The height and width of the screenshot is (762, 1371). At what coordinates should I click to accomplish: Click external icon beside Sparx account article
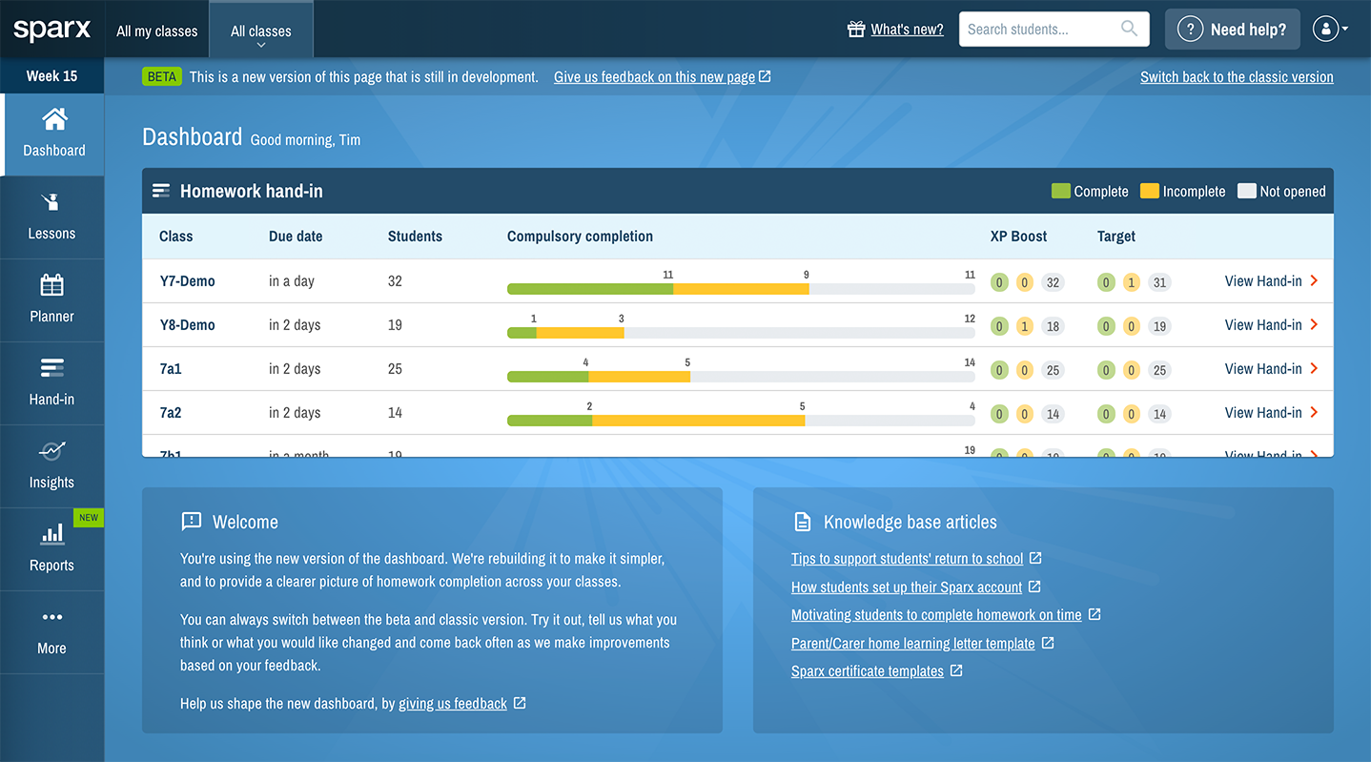[x=1034, y=587]
